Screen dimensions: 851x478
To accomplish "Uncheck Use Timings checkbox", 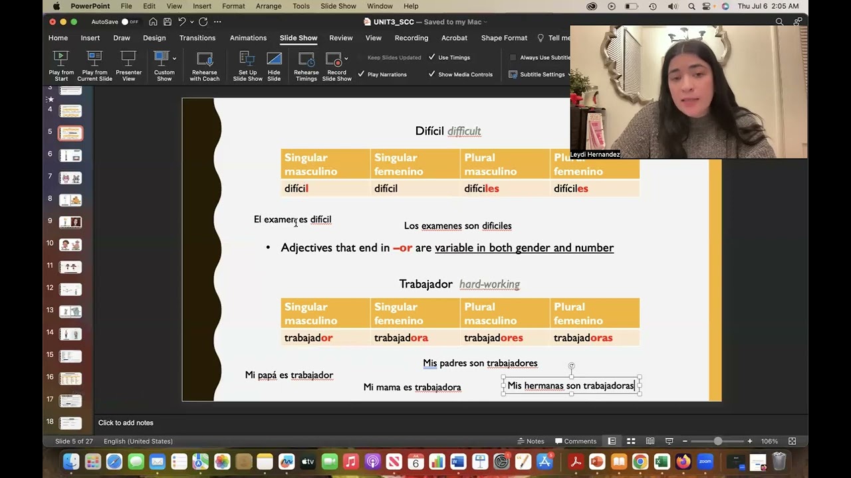I will coord(432,57).
